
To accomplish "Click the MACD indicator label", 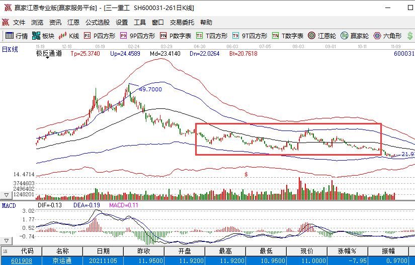I will (x=9, y=206).
